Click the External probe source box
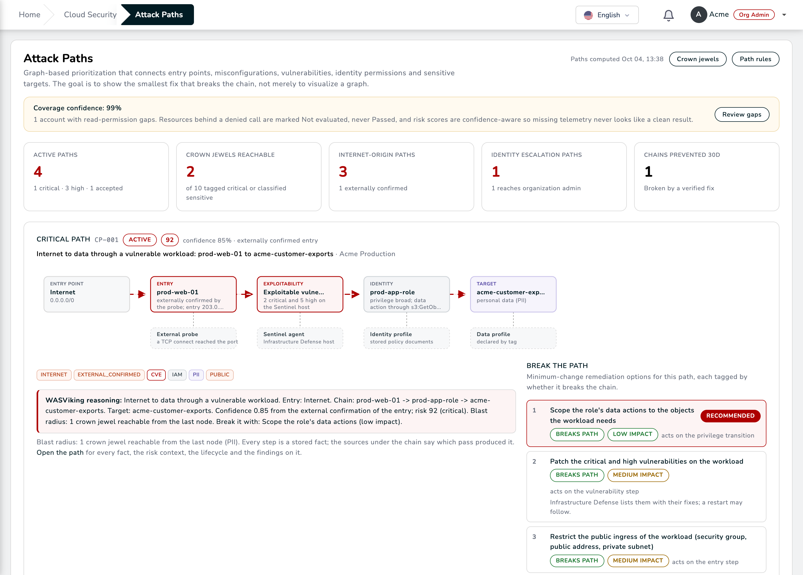This screenshot has width=803, height=575. [193, 338]
